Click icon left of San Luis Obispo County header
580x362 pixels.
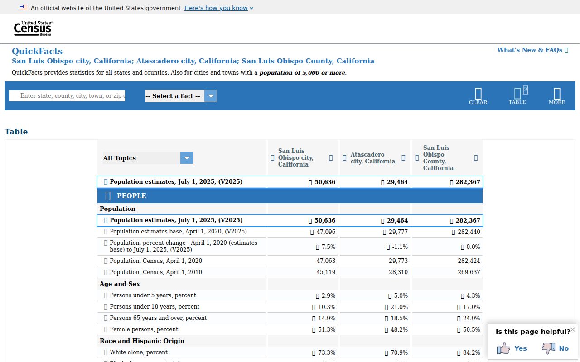(417, 158)
